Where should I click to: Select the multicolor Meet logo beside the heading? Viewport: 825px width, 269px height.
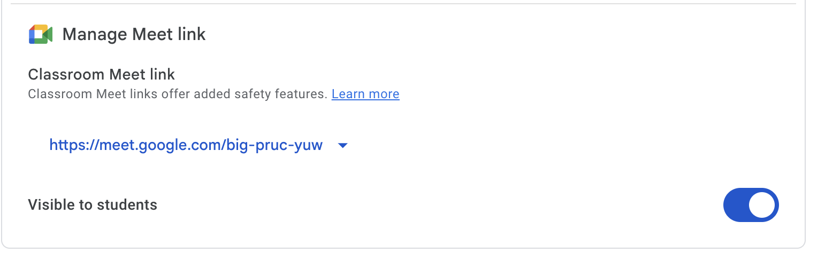pyautogui.click(x=41, y=35)
